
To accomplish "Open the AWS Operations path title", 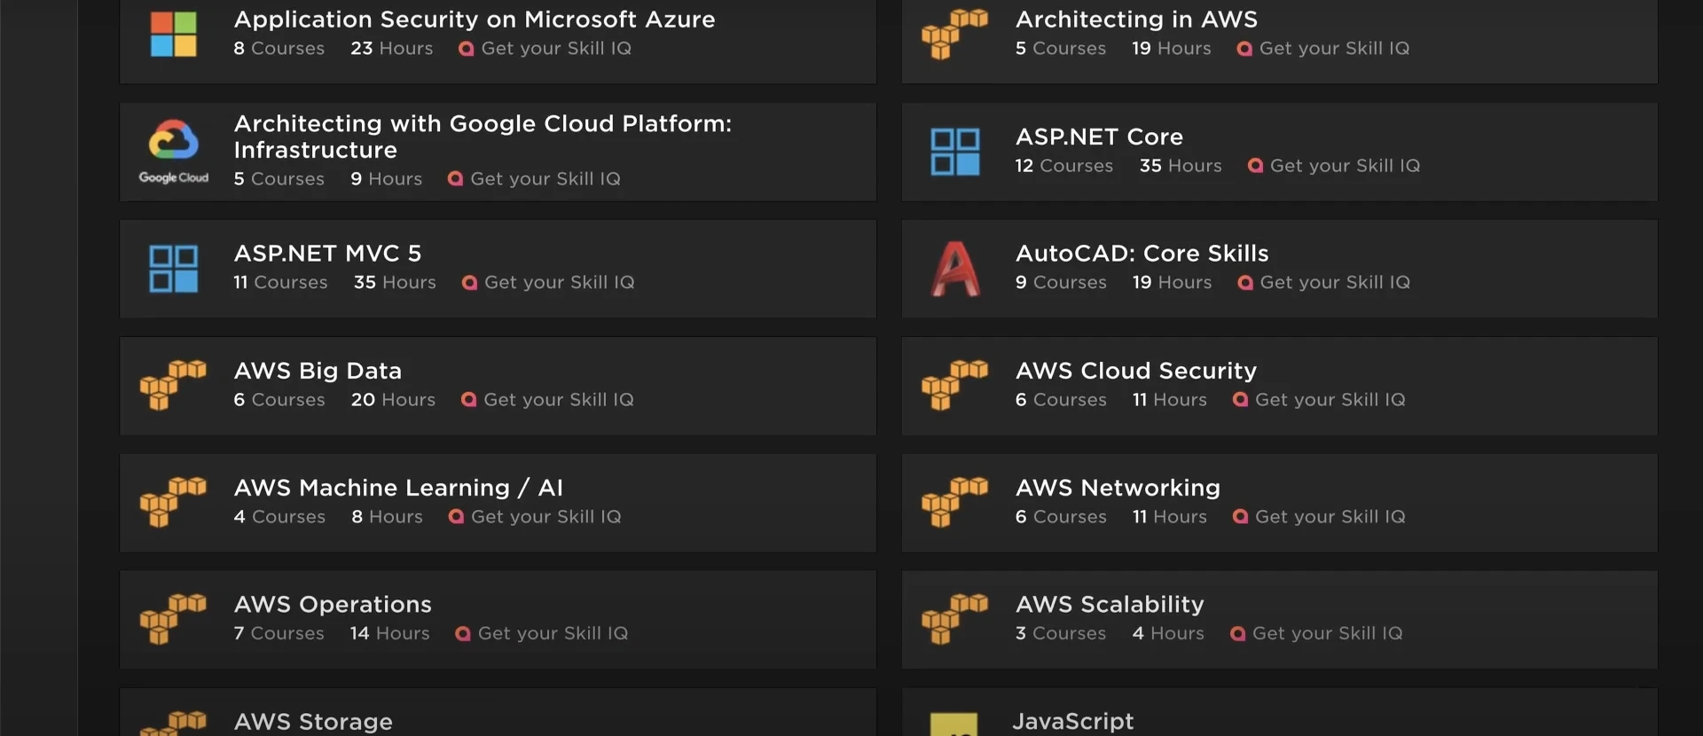I will click(x=333, y=605).
